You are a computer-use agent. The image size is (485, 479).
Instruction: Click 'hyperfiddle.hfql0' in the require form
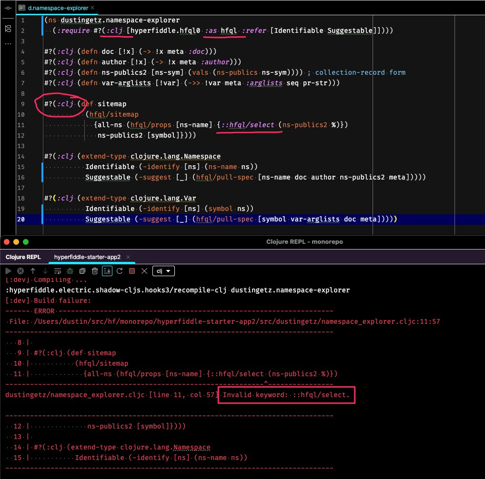click(x=165, y=30)
